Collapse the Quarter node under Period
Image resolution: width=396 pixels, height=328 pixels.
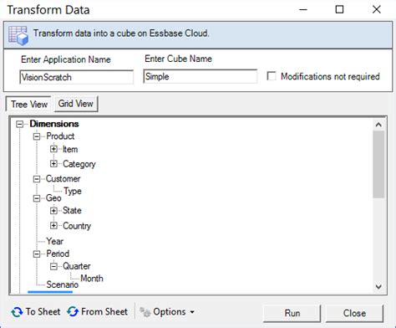(x=53, y=266)
